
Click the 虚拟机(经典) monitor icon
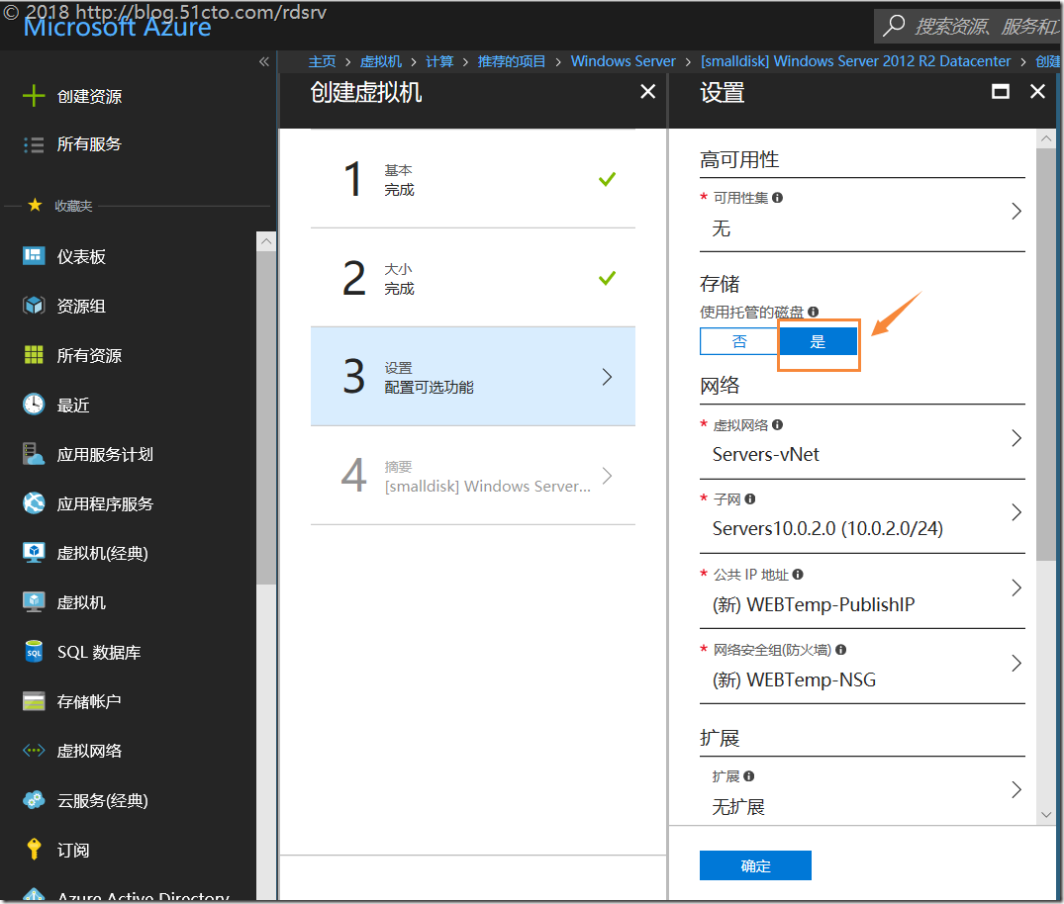coord(34,553)
